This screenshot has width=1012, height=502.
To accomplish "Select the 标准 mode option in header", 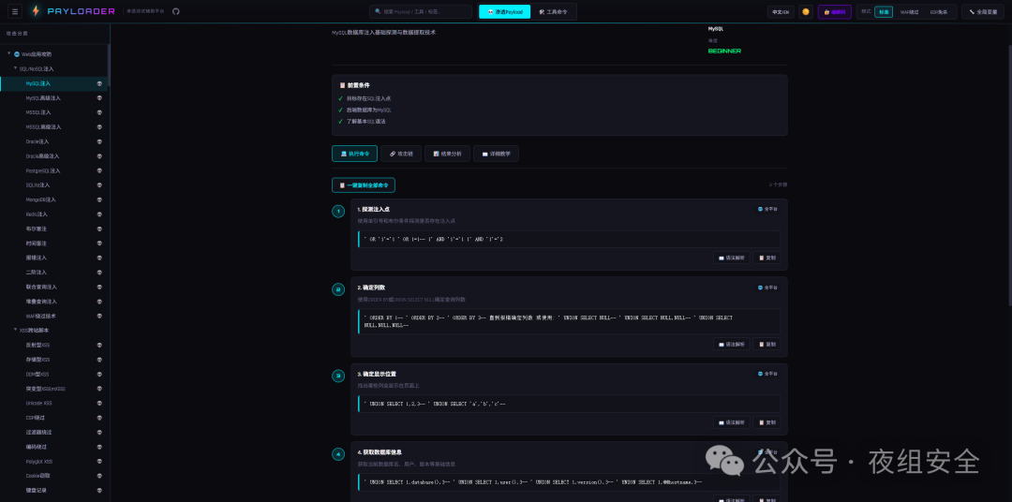I will pos(883,12).
